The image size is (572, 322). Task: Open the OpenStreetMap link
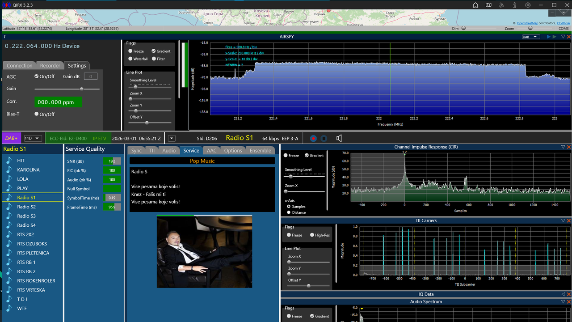click(x=528, y=23)
